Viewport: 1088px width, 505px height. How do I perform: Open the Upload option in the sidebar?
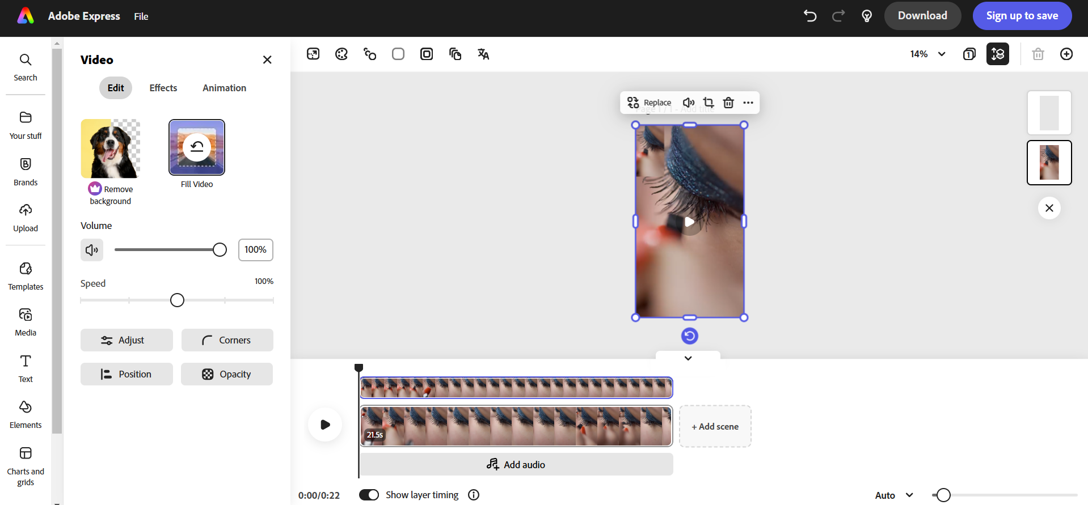pyautogui.click(x=26, y=218)
